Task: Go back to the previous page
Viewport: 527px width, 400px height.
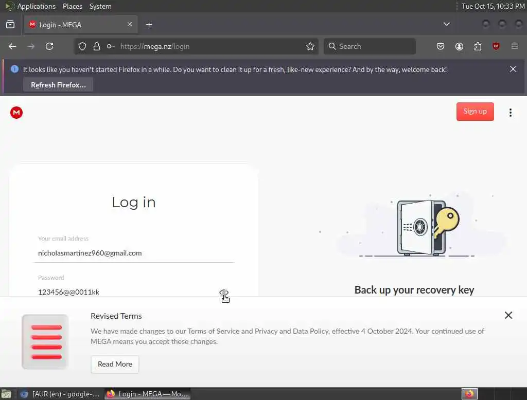Action: (x=12, y=46)
